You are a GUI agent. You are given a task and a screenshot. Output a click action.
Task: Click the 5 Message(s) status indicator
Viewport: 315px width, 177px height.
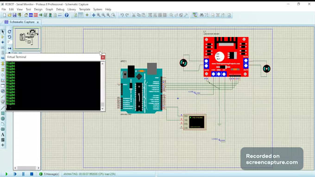tap(49, 174)
